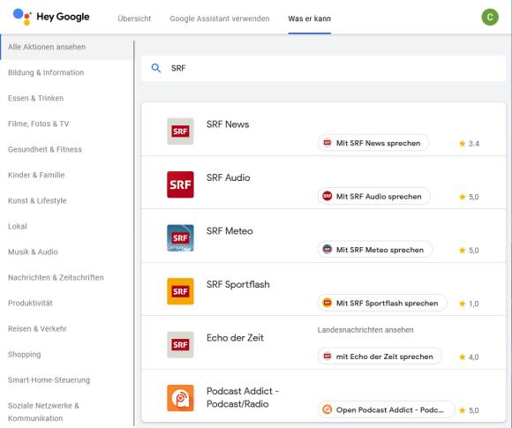The width and height of the screenshot is (512, 428).
Task: Open the Reisen & Verkehr category
Action: (38, 329)
